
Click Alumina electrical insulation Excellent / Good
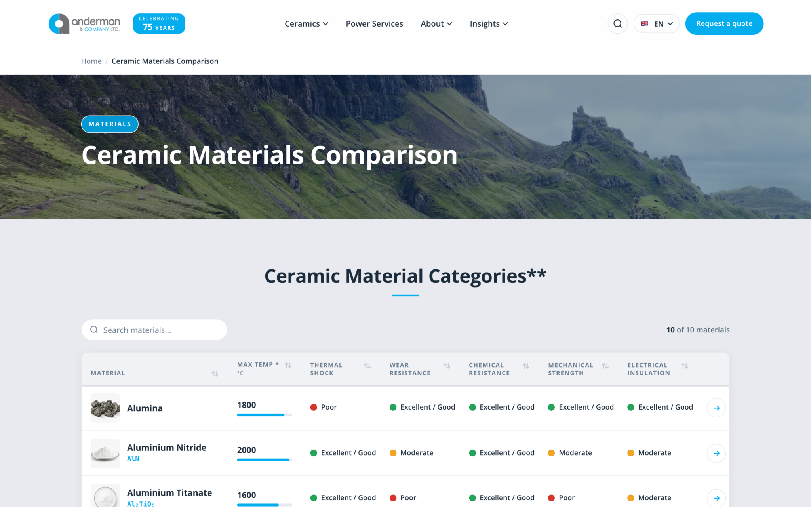pos(660,407)
